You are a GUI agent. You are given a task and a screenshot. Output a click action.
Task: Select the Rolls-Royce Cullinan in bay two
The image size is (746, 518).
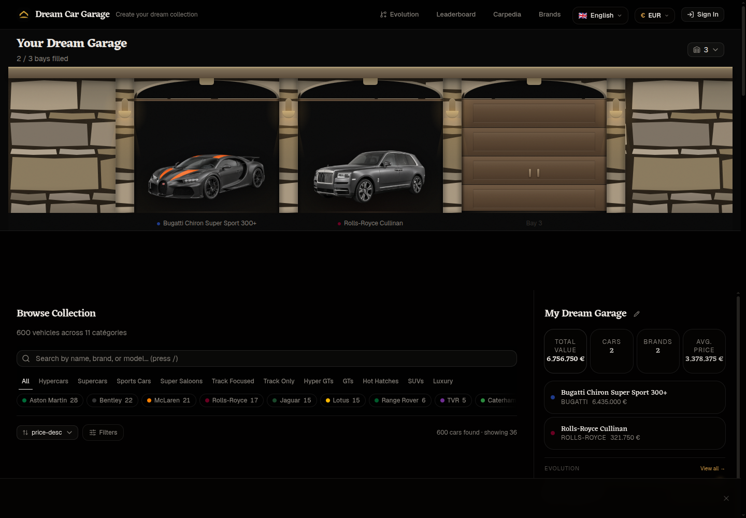[369, 176]
